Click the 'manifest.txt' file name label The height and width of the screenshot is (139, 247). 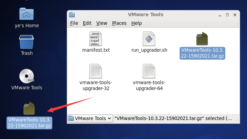click(x=96, y=50)
